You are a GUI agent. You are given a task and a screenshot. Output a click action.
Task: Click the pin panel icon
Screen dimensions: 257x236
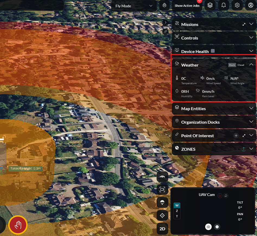165,31
